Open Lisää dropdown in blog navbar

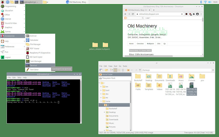coord(147,18)
